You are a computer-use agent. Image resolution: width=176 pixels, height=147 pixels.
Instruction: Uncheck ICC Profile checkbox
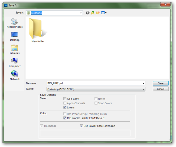click(65, 118)
